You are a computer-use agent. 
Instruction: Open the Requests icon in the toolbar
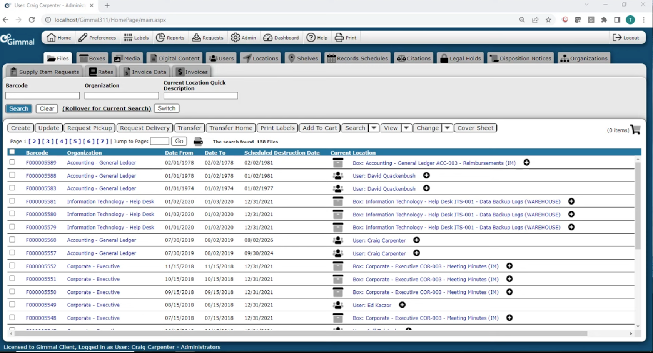point(197,37)
